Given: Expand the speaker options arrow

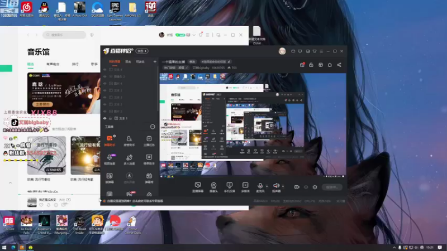Looking at the screenshot, I should tap(283, 186).
